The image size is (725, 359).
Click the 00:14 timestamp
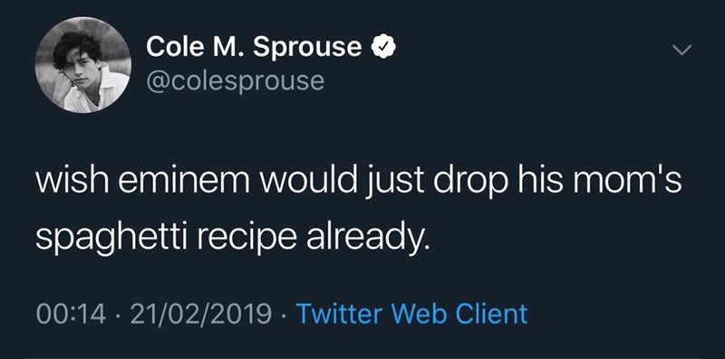tap(72, 315)
